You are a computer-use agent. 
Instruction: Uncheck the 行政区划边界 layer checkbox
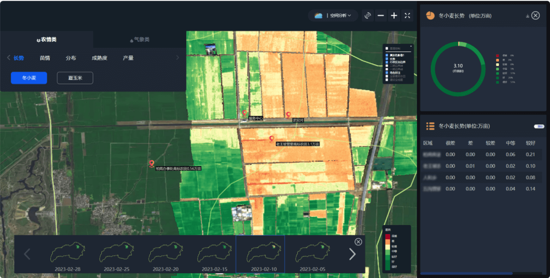[387, 62]
